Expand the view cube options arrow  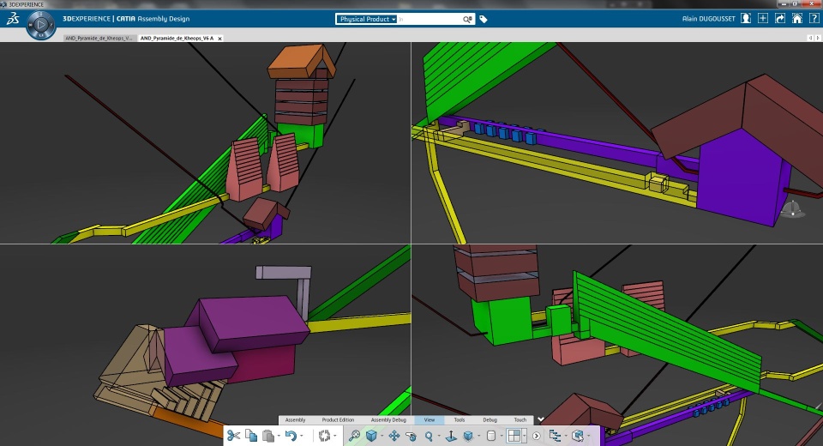(381, 436)
